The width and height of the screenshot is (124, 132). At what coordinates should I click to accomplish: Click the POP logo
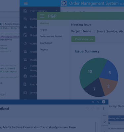(52, 16)
